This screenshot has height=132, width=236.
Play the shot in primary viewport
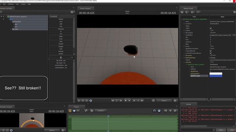[x=129, y=100]
